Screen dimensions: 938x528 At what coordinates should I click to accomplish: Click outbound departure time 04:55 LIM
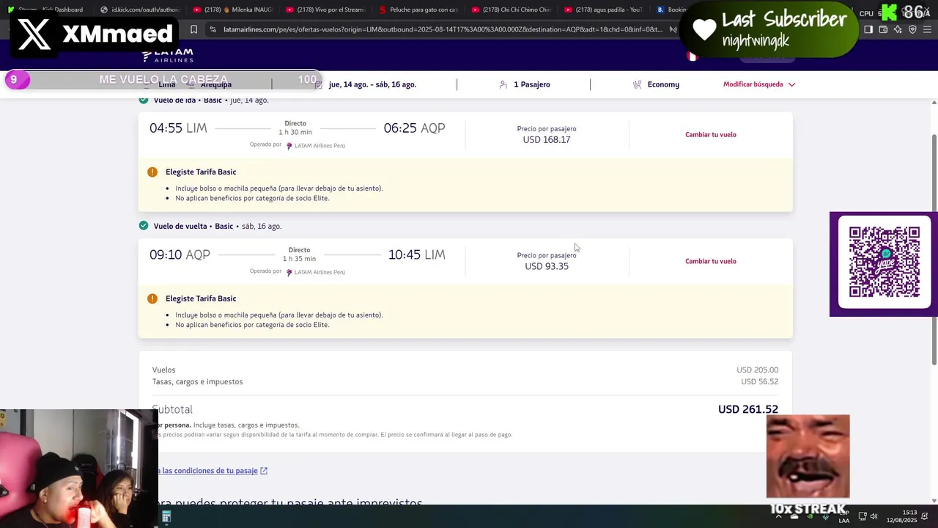pos(178,128)
